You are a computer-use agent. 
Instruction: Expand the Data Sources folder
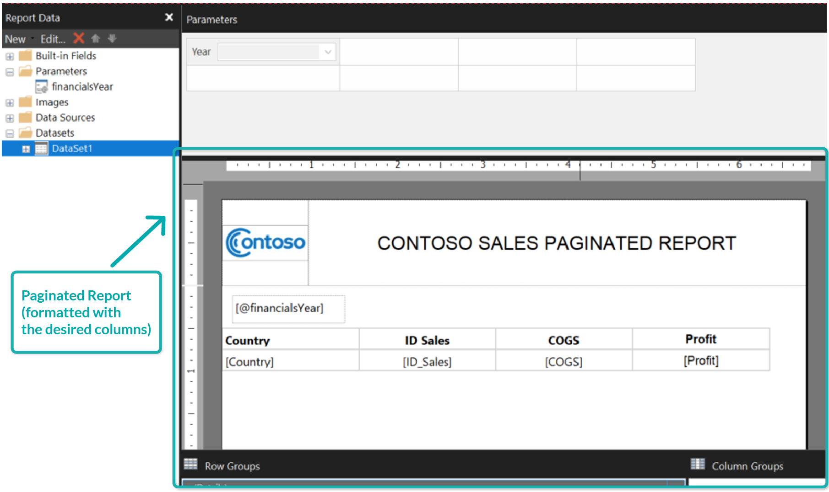coord(10,118)
